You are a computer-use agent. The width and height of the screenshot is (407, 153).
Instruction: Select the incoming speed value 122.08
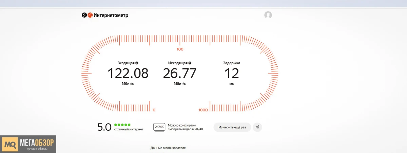128,73
